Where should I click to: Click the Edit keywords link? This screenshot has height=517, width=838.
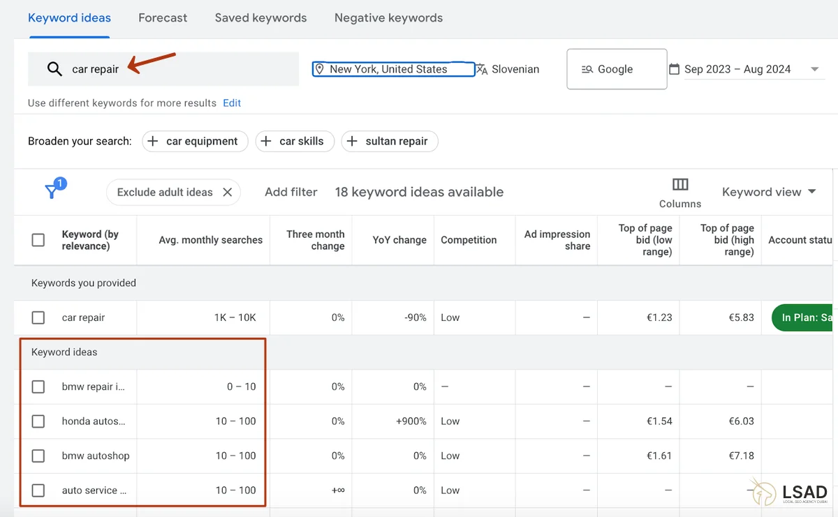(232, 103)
